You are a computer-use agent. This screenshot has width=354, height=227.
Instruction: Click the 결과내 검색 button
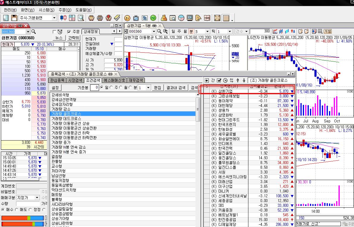(176, 88)
